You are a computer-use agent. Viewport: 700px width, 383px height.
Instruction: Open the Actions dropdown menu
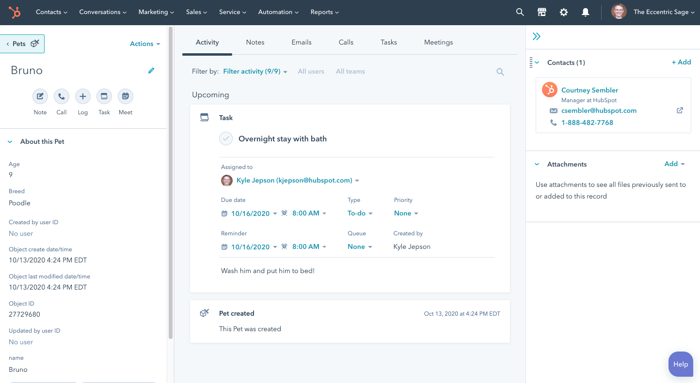144,44
